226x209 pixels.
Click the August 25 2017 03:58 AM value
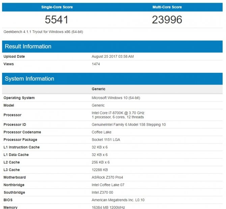pyautogui.click(x=113, y=56)
